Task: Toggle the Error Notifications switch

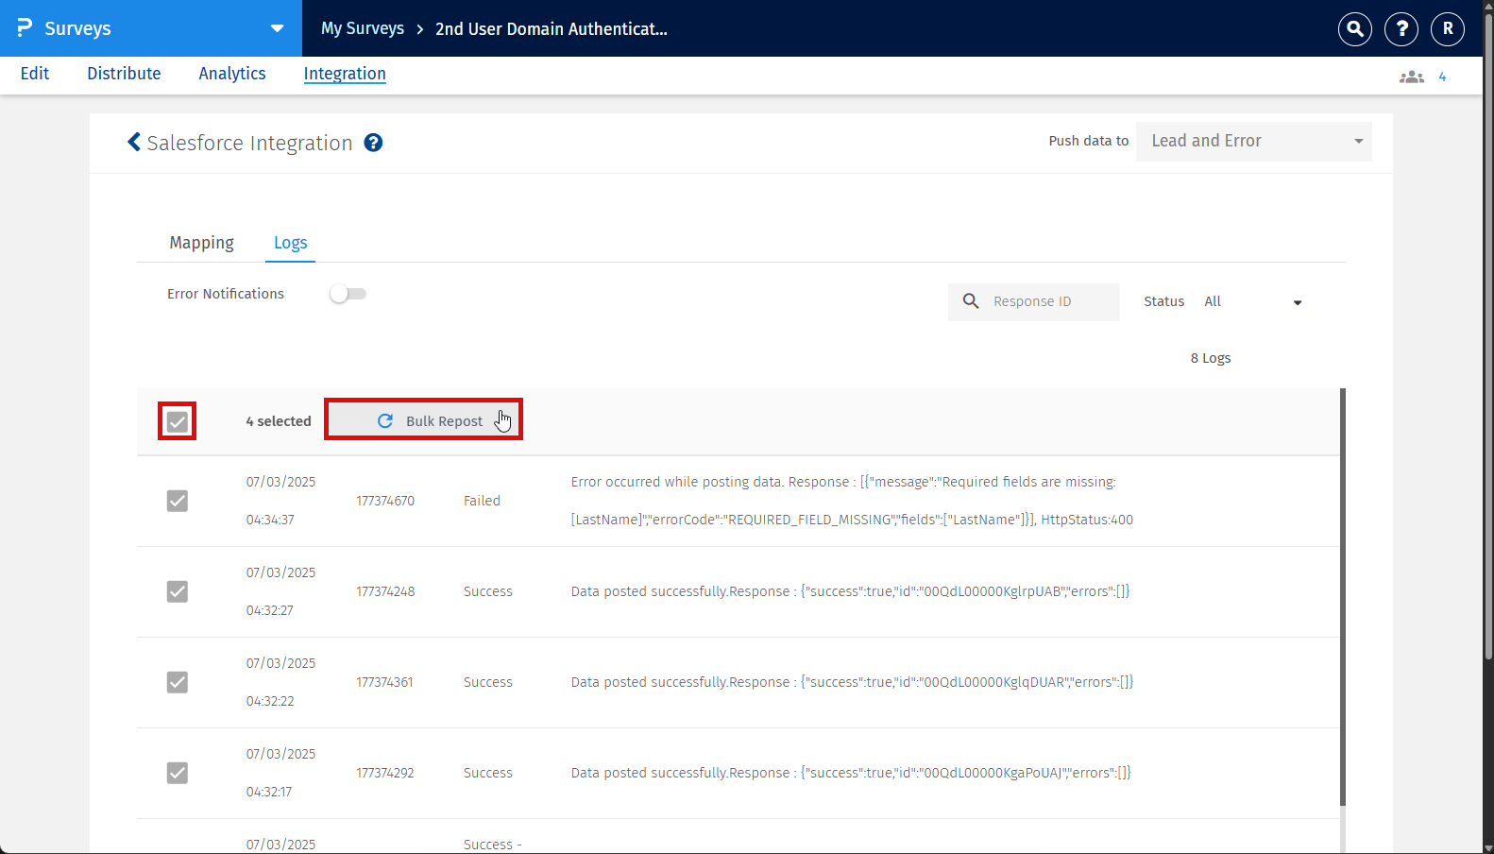Action: (x=348, y=294)
